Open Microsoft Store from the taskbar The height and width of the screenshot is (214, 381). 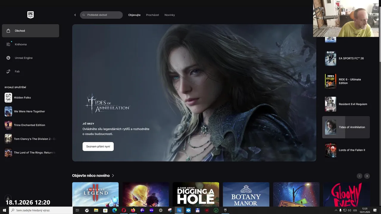(105, 210)
